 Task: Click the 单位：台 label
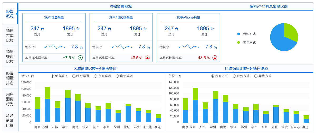tap(28, 76)
